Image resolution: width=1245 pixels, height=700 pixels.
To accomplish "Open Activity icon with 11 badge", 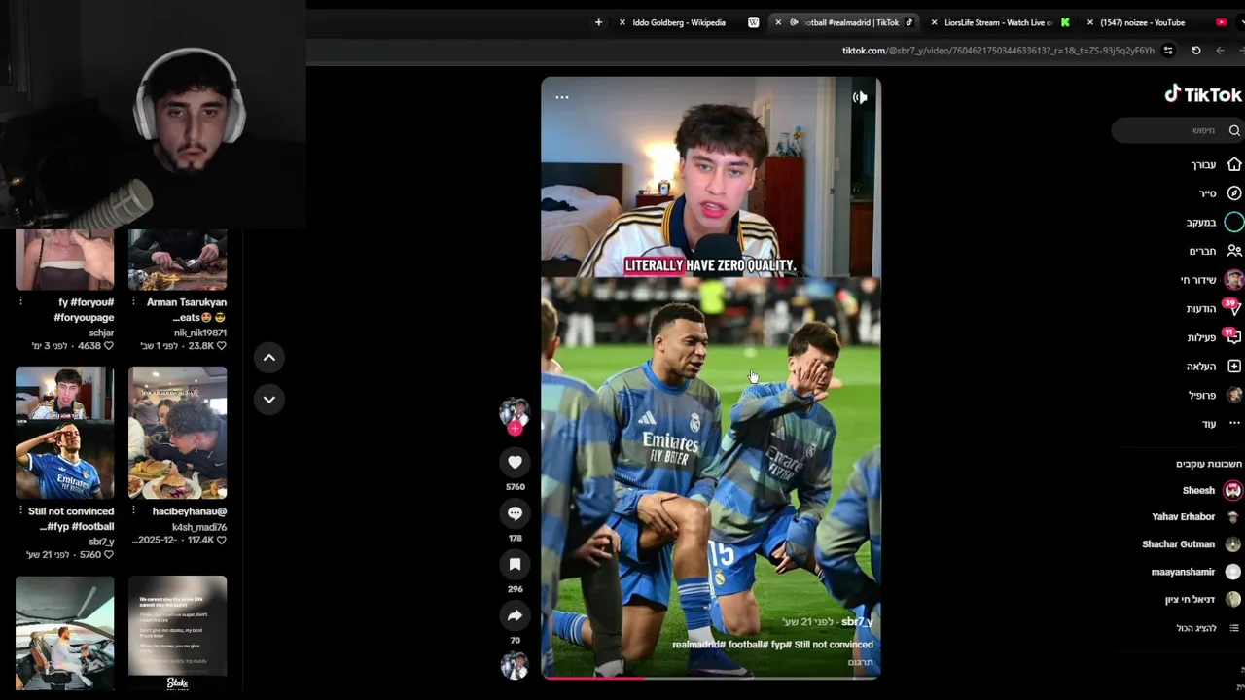I will [x=1232, y=337].
